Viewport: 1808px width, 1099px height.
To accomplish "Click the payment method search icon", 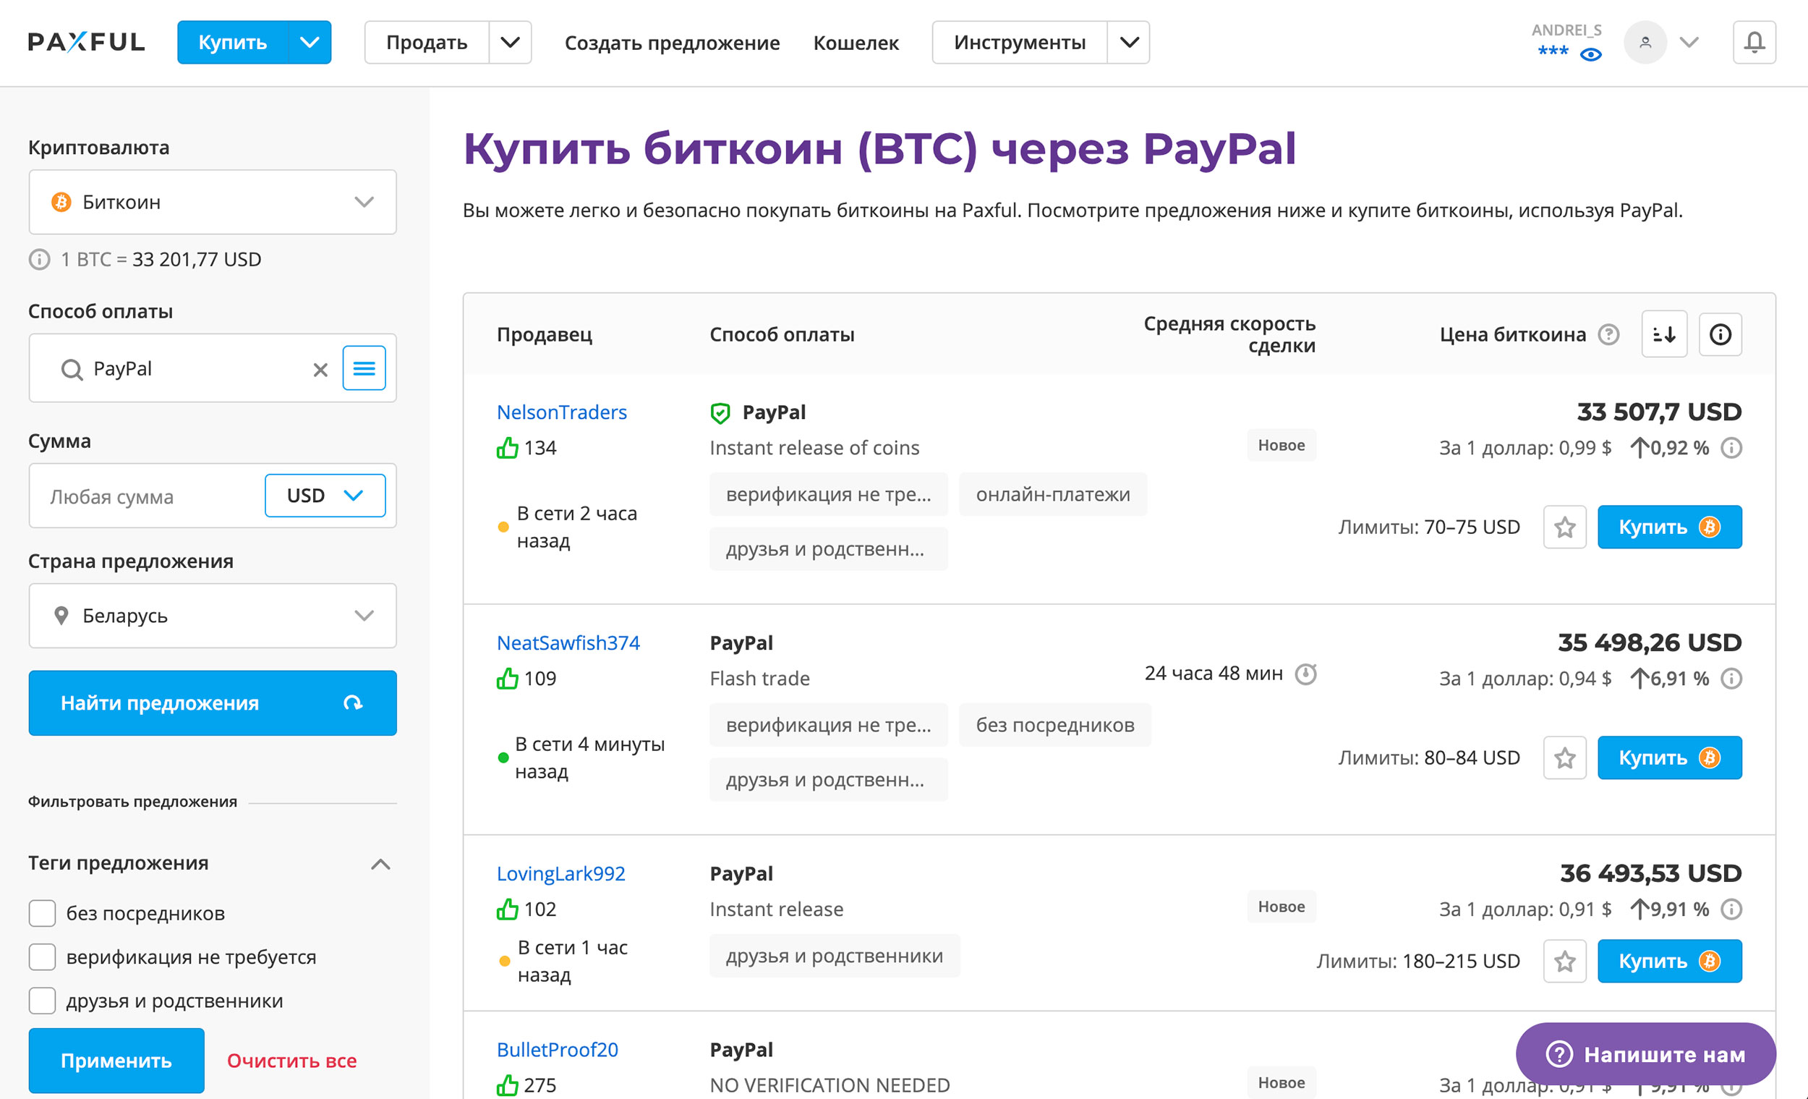I will click(71, 369).
